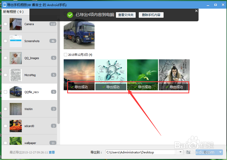Select the Screenshots album name
227x160 pixels.
click(x=32, y=41)
